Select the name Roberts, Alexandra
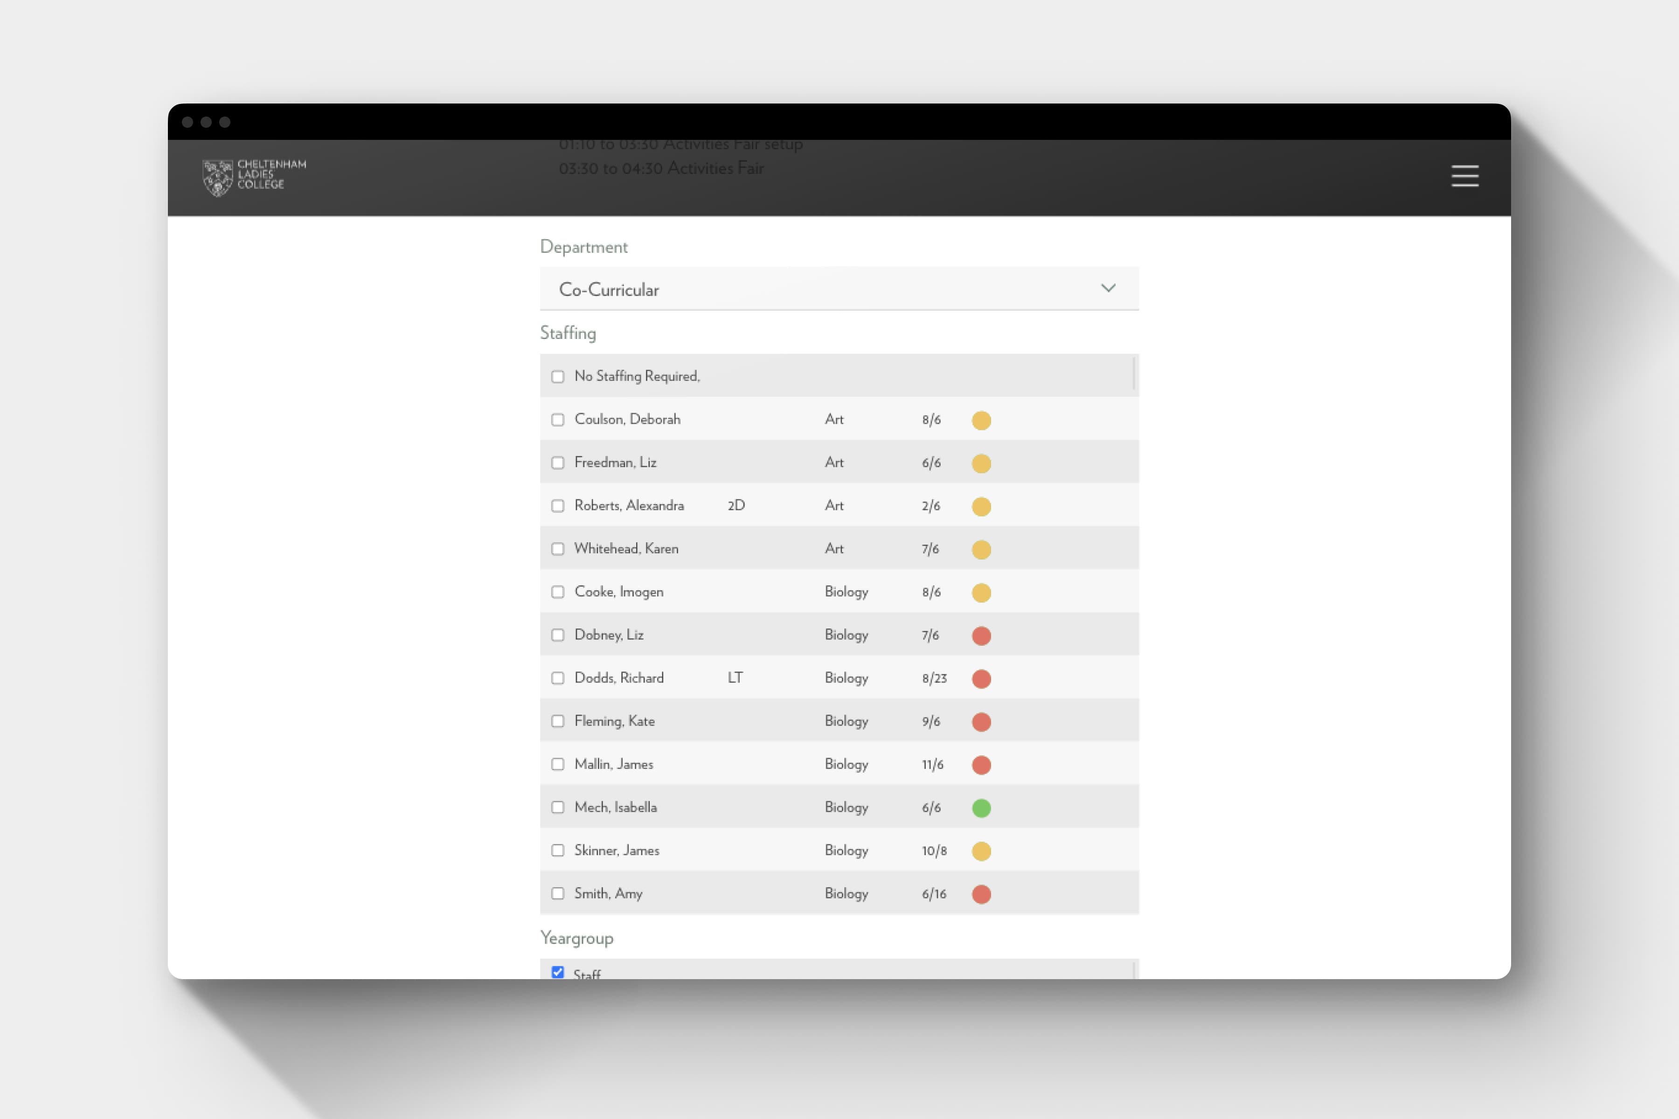Screen dimensions: 1679x1119 (x=629, y=506)
